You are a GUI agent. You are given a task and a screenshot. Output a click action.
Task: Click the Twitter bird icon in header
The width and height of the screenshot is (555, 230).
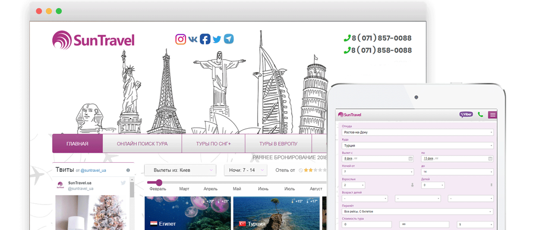[x=217, y=39]
